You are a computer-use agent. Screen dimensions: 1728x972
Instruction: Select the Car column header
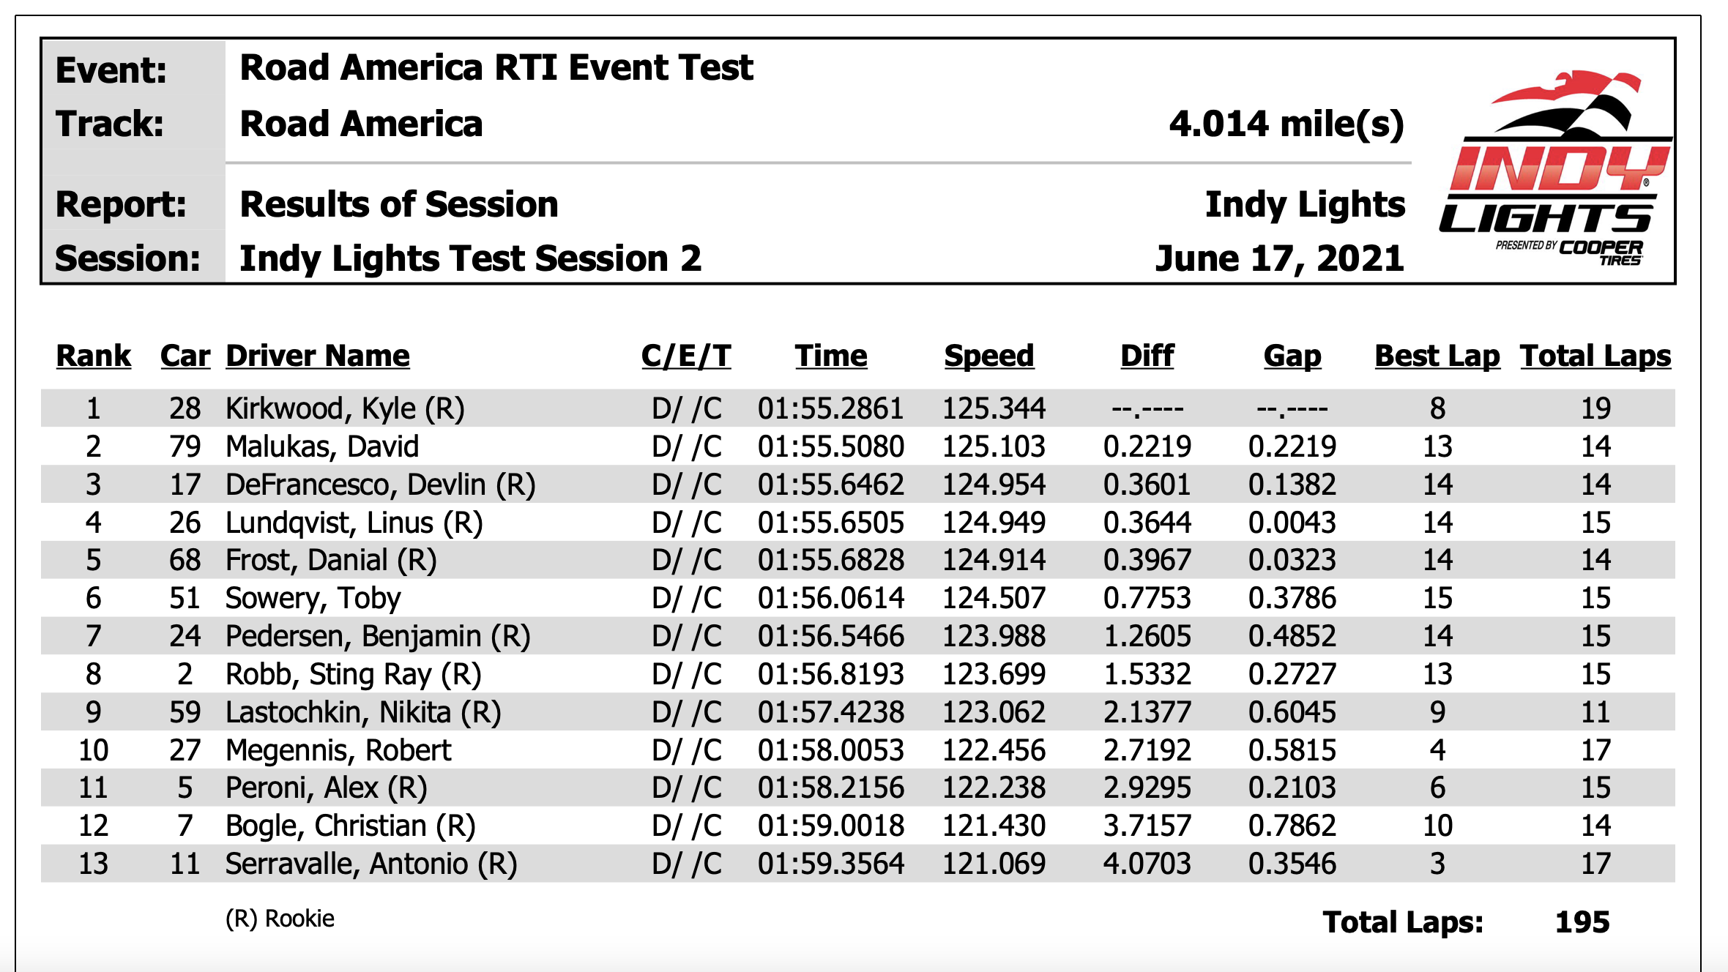point(185,356)
